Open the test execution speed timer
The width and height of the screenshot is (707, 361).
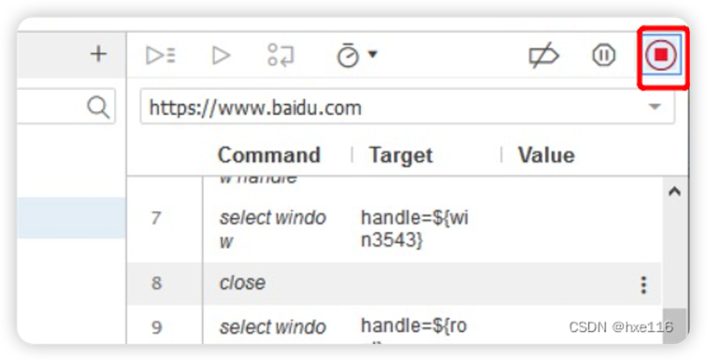(x=348, y=55)
